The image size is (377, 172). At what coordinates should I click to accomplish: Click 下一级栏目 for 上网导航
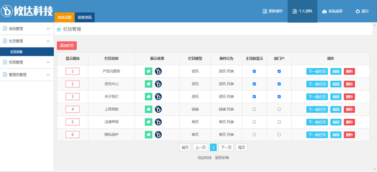[x=317, y=109]
